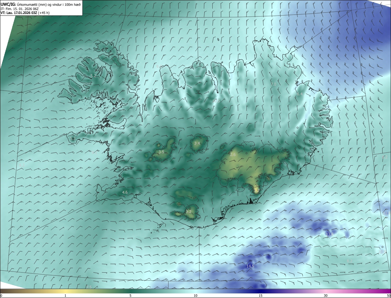
Task: Click the 3.5 value on the glacier
Action: click(x=161, y=152)
